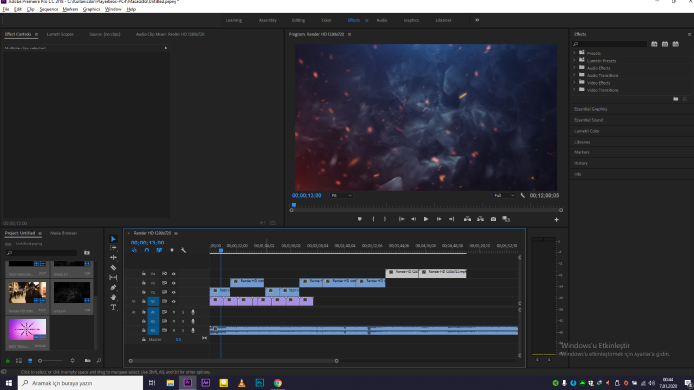Screen dimensions: 694x390
Task: Open the Fit zoom level dropdown
Action: tap(341, 195)
